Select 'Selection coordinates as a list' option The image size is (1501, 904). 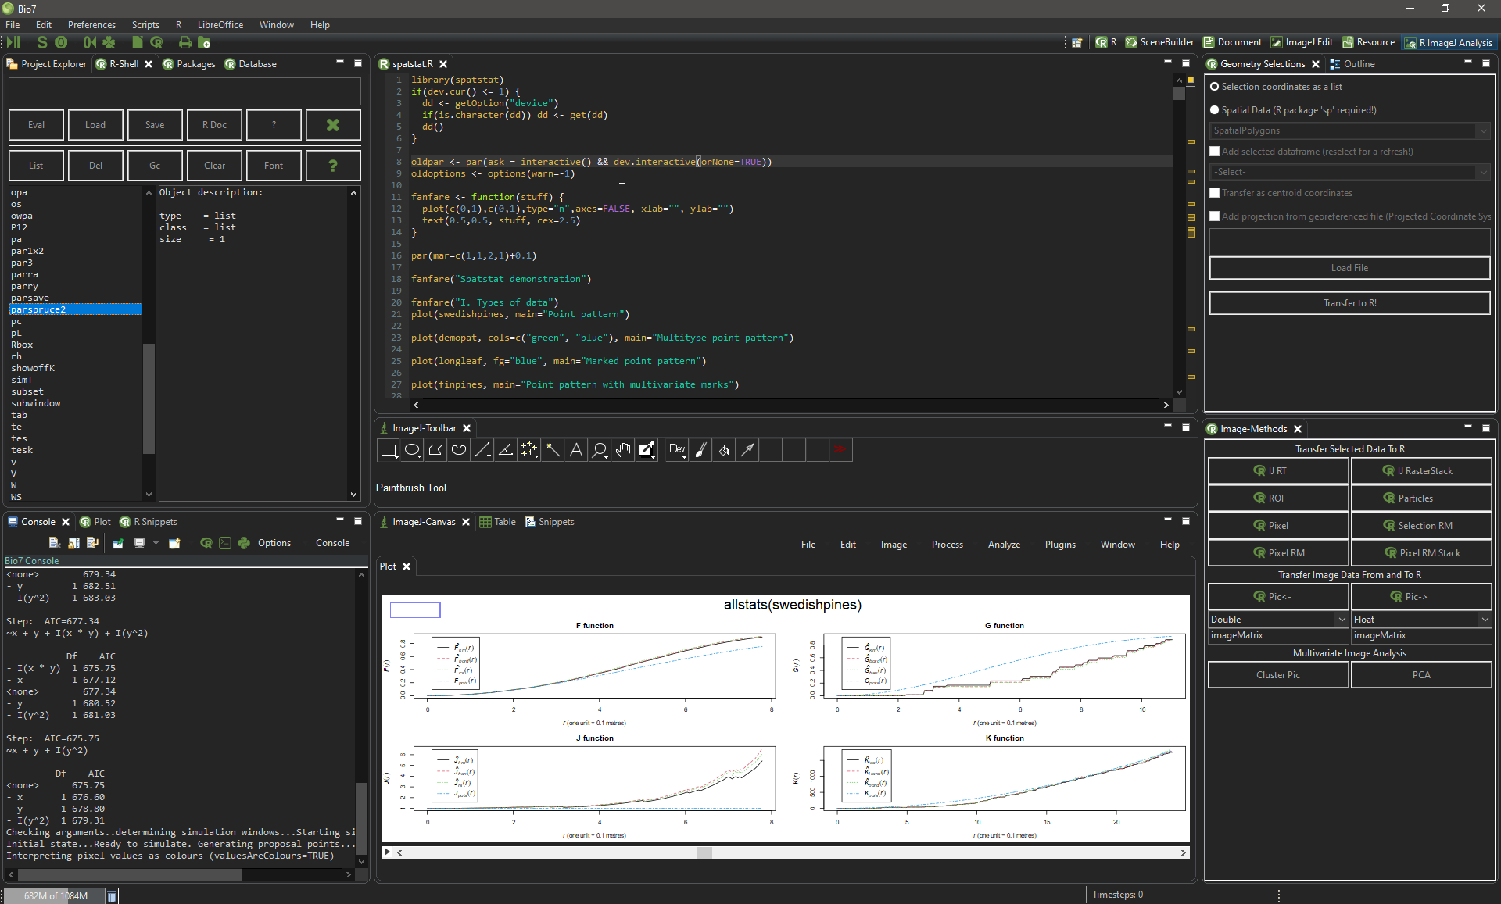(1215, 87)
